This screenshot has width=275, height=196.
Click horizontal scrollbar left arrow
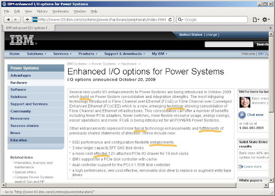coord(3,185)
